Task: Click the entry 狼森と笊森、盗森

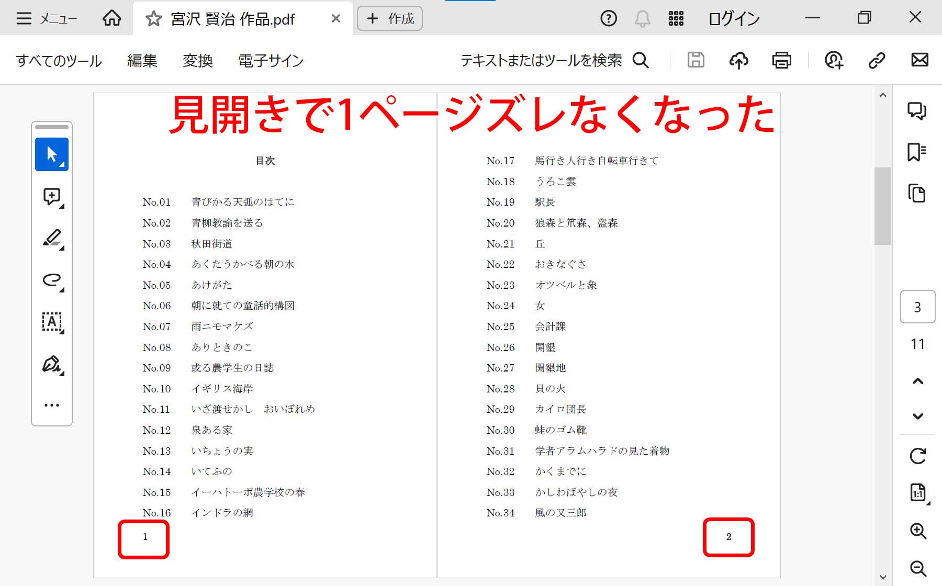Action: (x=576, y=223)
